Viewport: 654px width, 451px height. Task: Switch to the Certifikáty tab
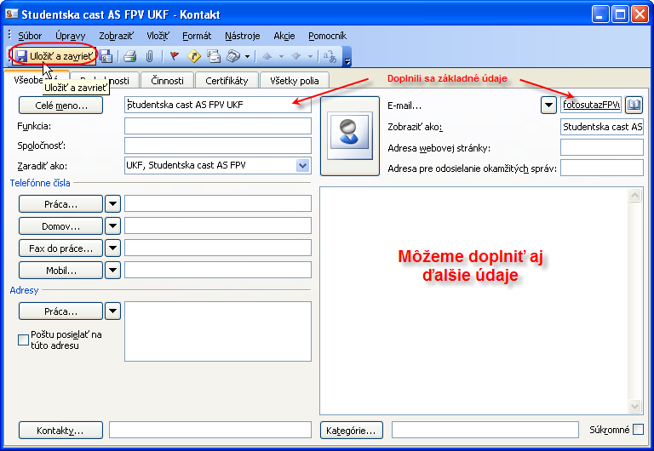click(x=227, y=81)
